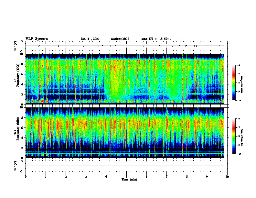Click the "ch.1(V)" waveform axis label
Image resolution: width=256 pixels, height=198 pixels.
pos(16,46)
